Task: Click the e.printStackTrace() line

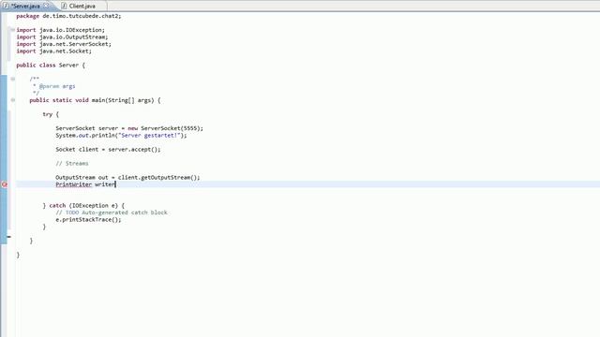Action: [88, 220]
